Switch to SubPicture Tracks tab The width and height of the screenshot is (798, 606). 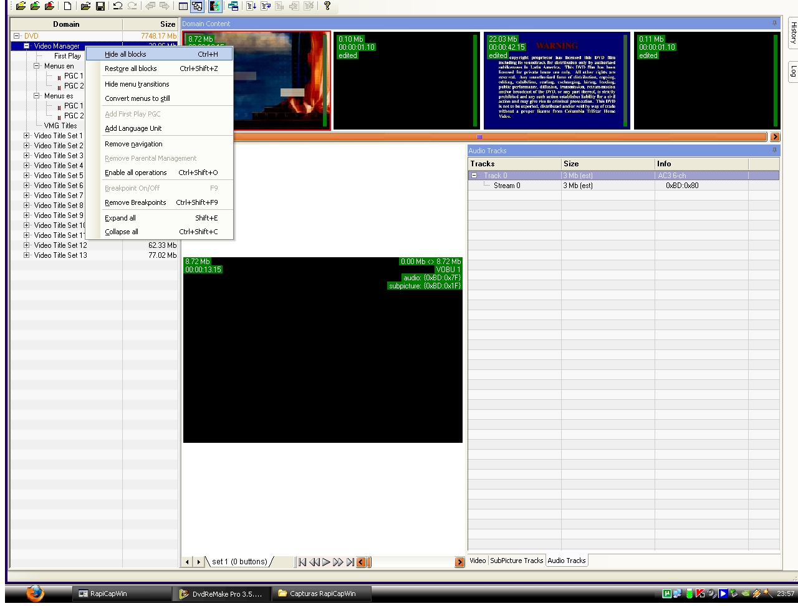tap(516, 561)
